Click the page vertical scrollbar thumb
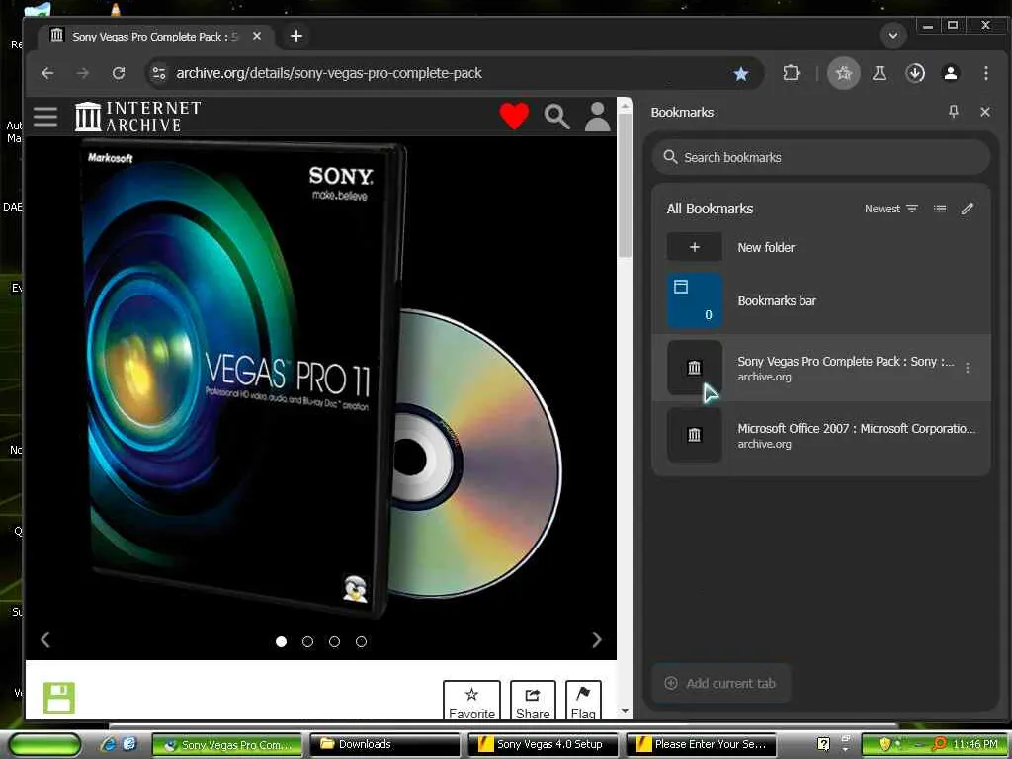The image size is (1012, 759). (x=625, y=187)
